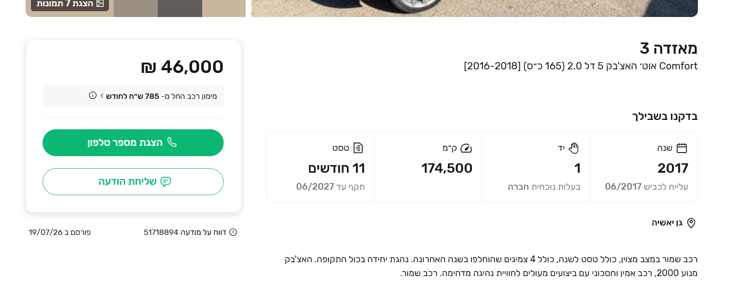Click the document icon next to טסט

pos(358,148)
